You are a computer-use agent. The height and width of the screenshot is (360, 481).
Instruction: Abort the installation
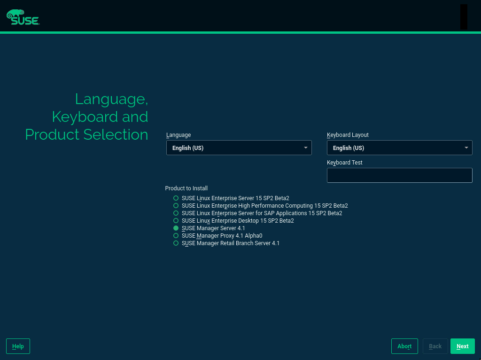tap(404, 346)
